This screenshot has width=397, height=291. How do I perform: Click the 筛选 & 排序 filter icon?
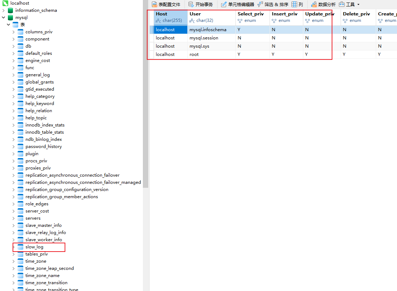[260, 5]
